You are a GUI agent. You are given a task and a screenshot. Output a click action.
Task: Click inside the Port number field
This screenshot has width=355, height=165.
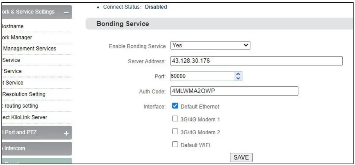click(202, 76)
